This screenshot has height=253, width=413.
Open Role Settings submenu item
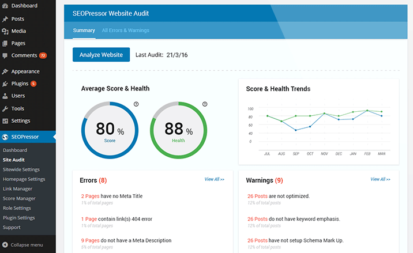[x=17, y=208]
